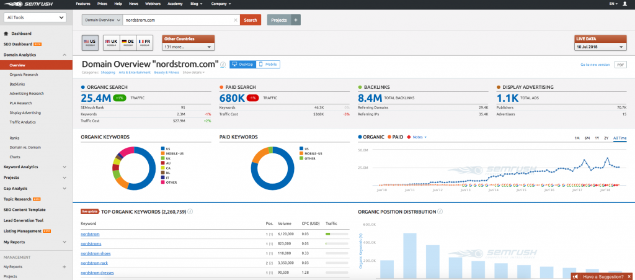Switch view to Mobile data
Viewport: 635px width, 280px height.
pyautogui.click(x=268, y=64)
